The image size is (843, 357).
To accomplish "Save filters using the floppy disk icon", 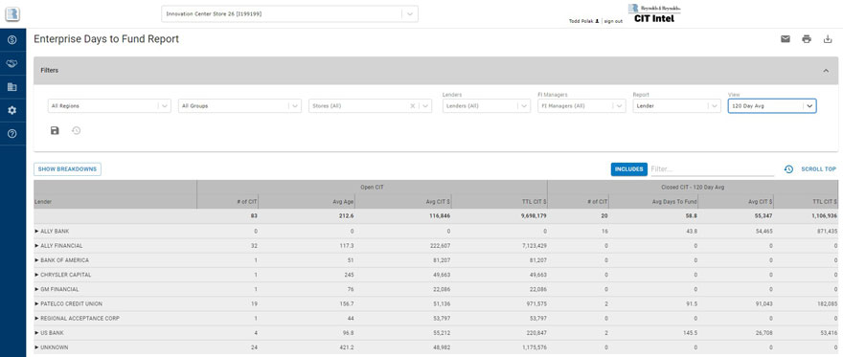I will [x=55, y=130].
